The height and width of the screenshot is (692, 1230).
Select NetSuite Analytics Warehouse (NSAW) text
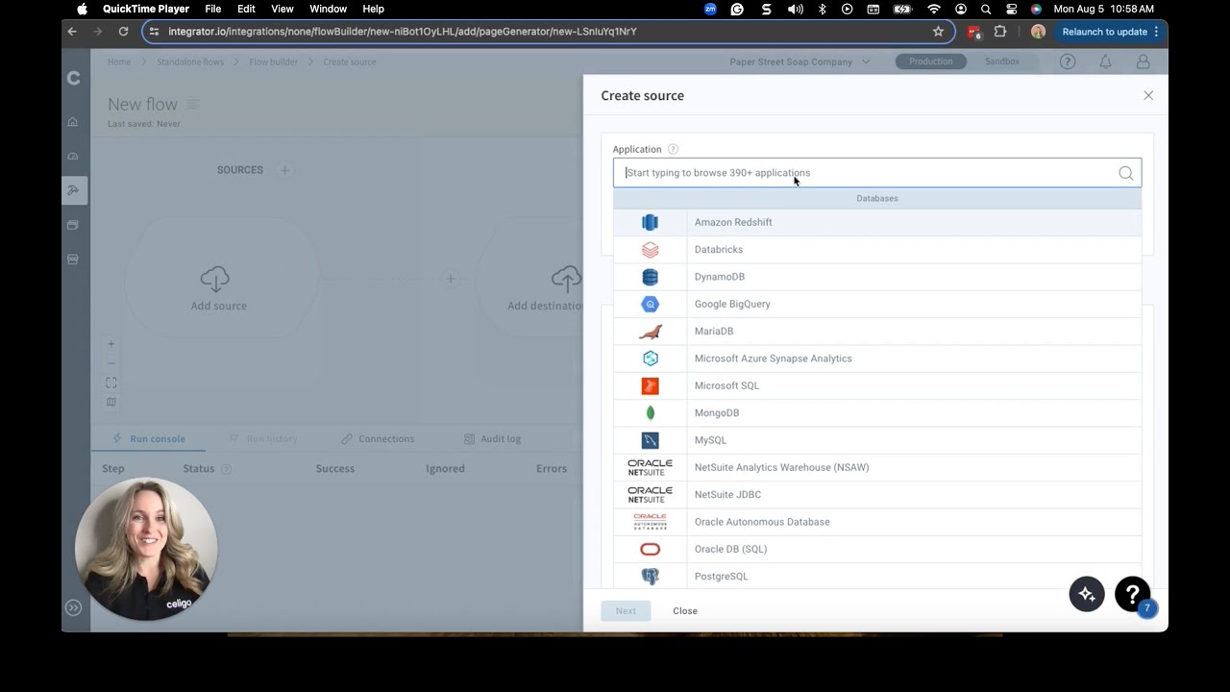(x=781, y=468)
